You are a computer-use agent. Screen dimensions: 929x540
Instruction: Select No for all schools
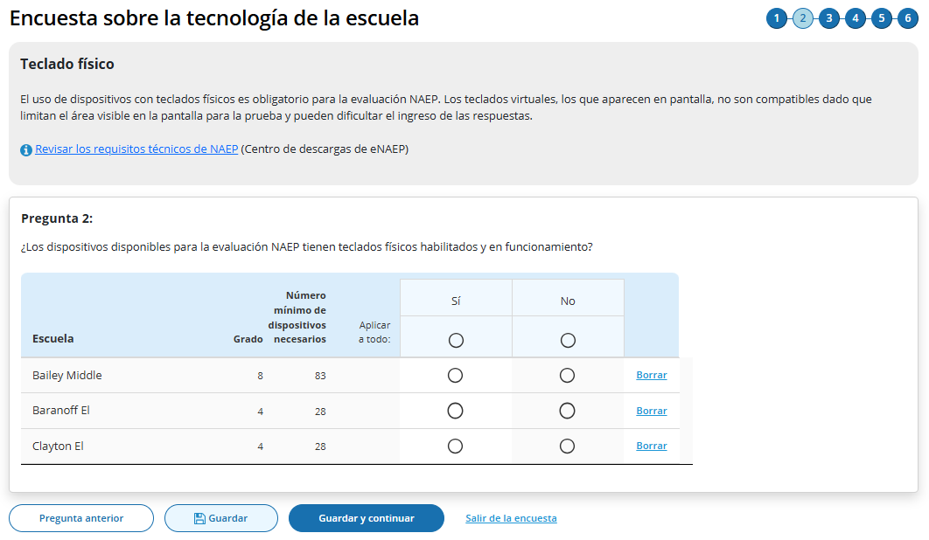pyautogui.click(x=568, y=340)
